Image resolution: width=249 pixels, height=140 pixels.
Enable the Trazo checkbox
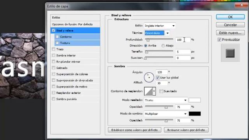click(x=54, y=49)
